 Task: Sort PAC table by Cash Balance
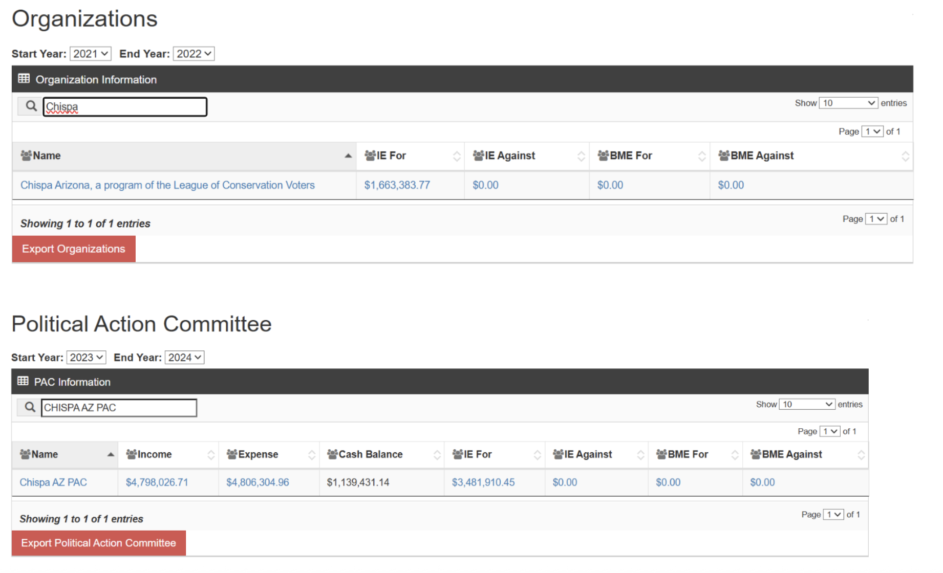(x=382, y=455)
